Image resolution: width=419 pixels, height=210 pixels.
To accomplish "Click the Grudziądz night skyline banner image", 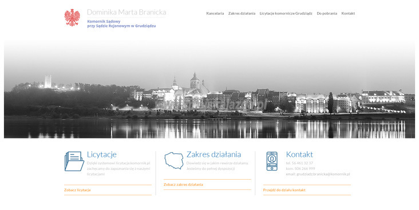I will [209, 89].
